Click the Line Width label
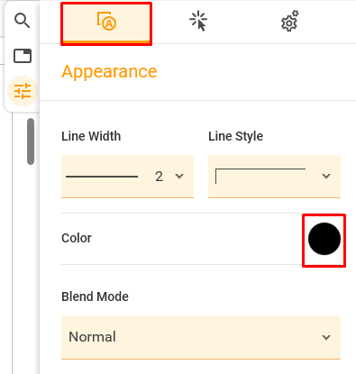356x374 pixels. (91, 136)
